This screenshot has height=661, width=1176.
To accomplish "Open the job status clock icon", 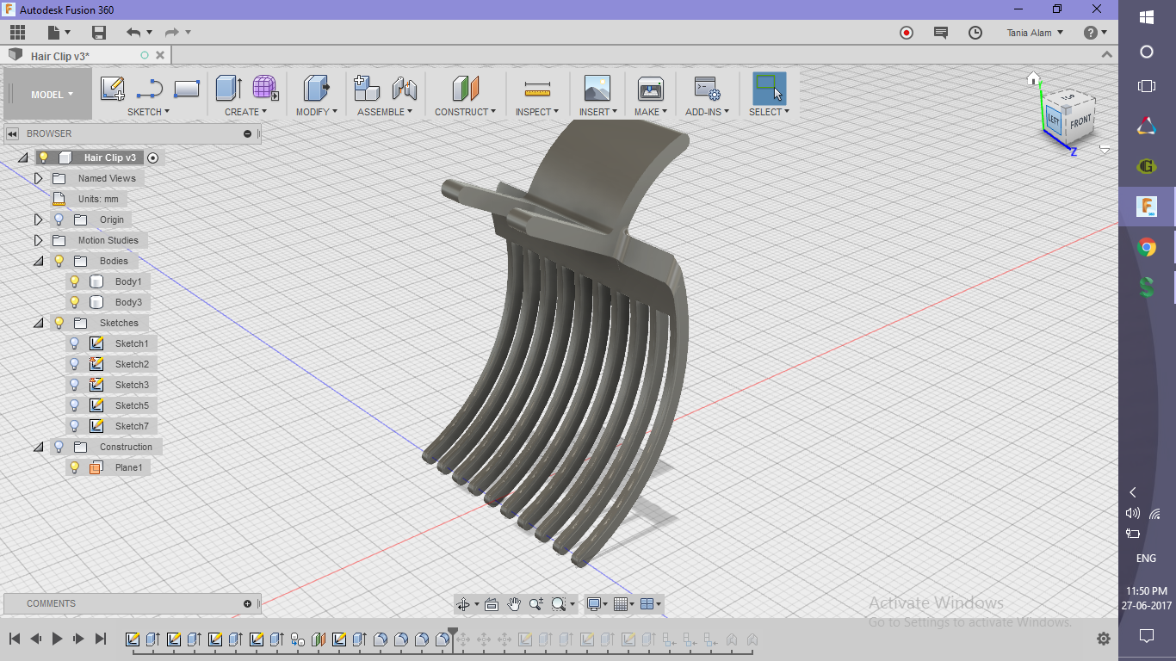I will (x=975, y=33).
